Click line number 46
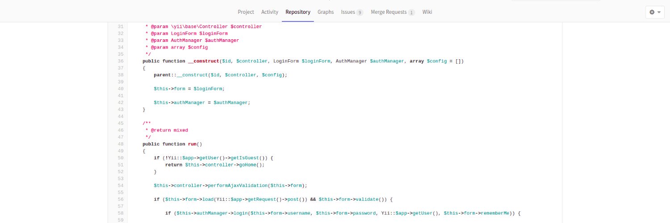The image size is (670, 223). (x=121, y=130)
